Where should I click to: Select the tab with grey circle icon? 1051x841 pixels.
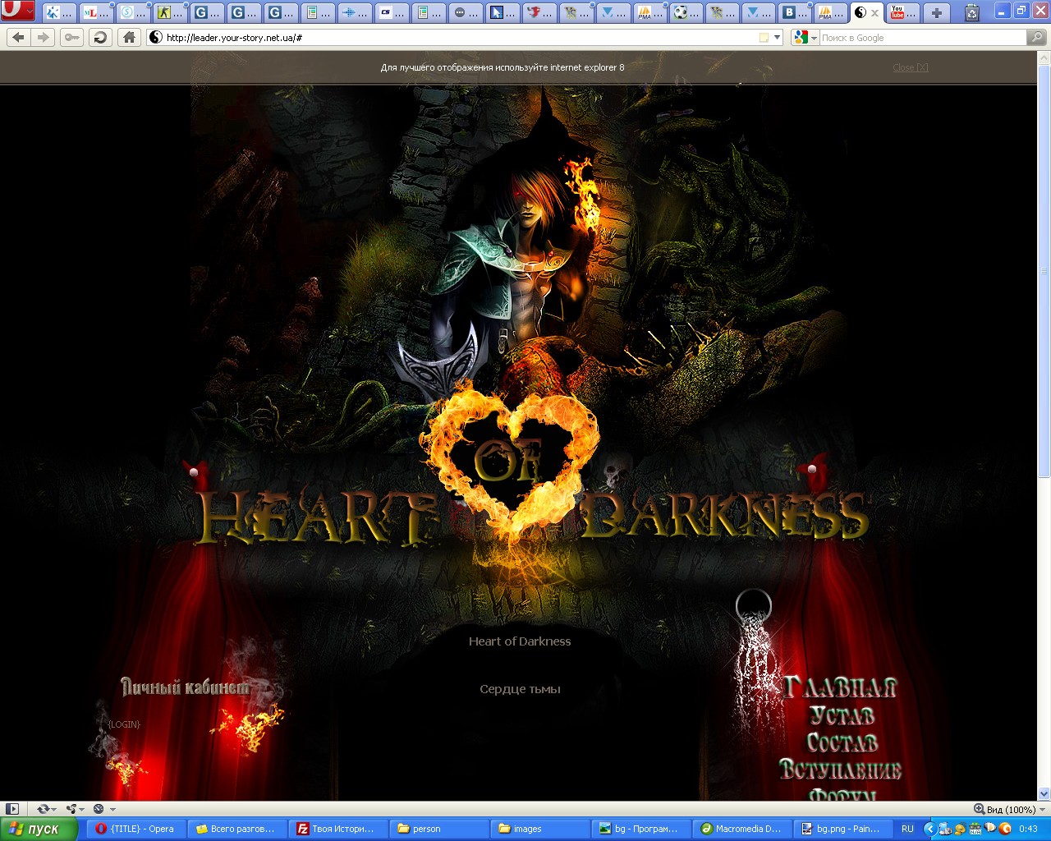[466, 12]
